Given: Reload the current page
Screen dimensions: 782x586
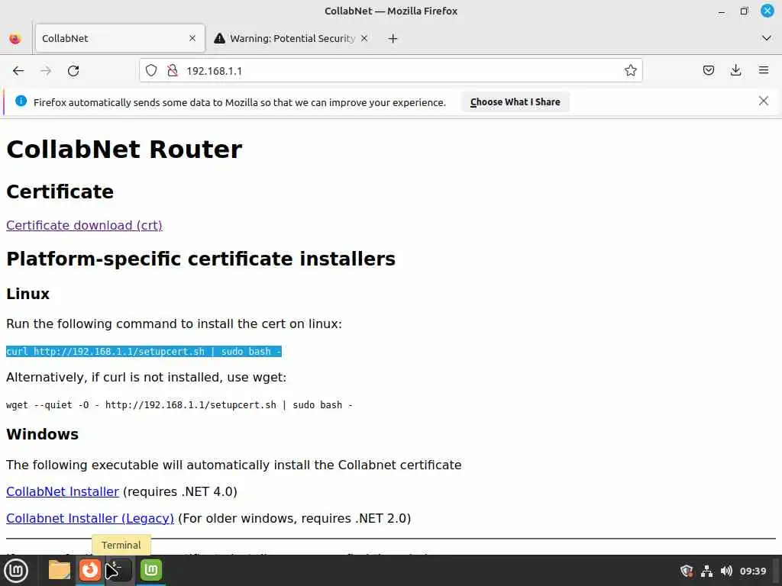Looking at the screenshot, I should (x=73, y=71).
